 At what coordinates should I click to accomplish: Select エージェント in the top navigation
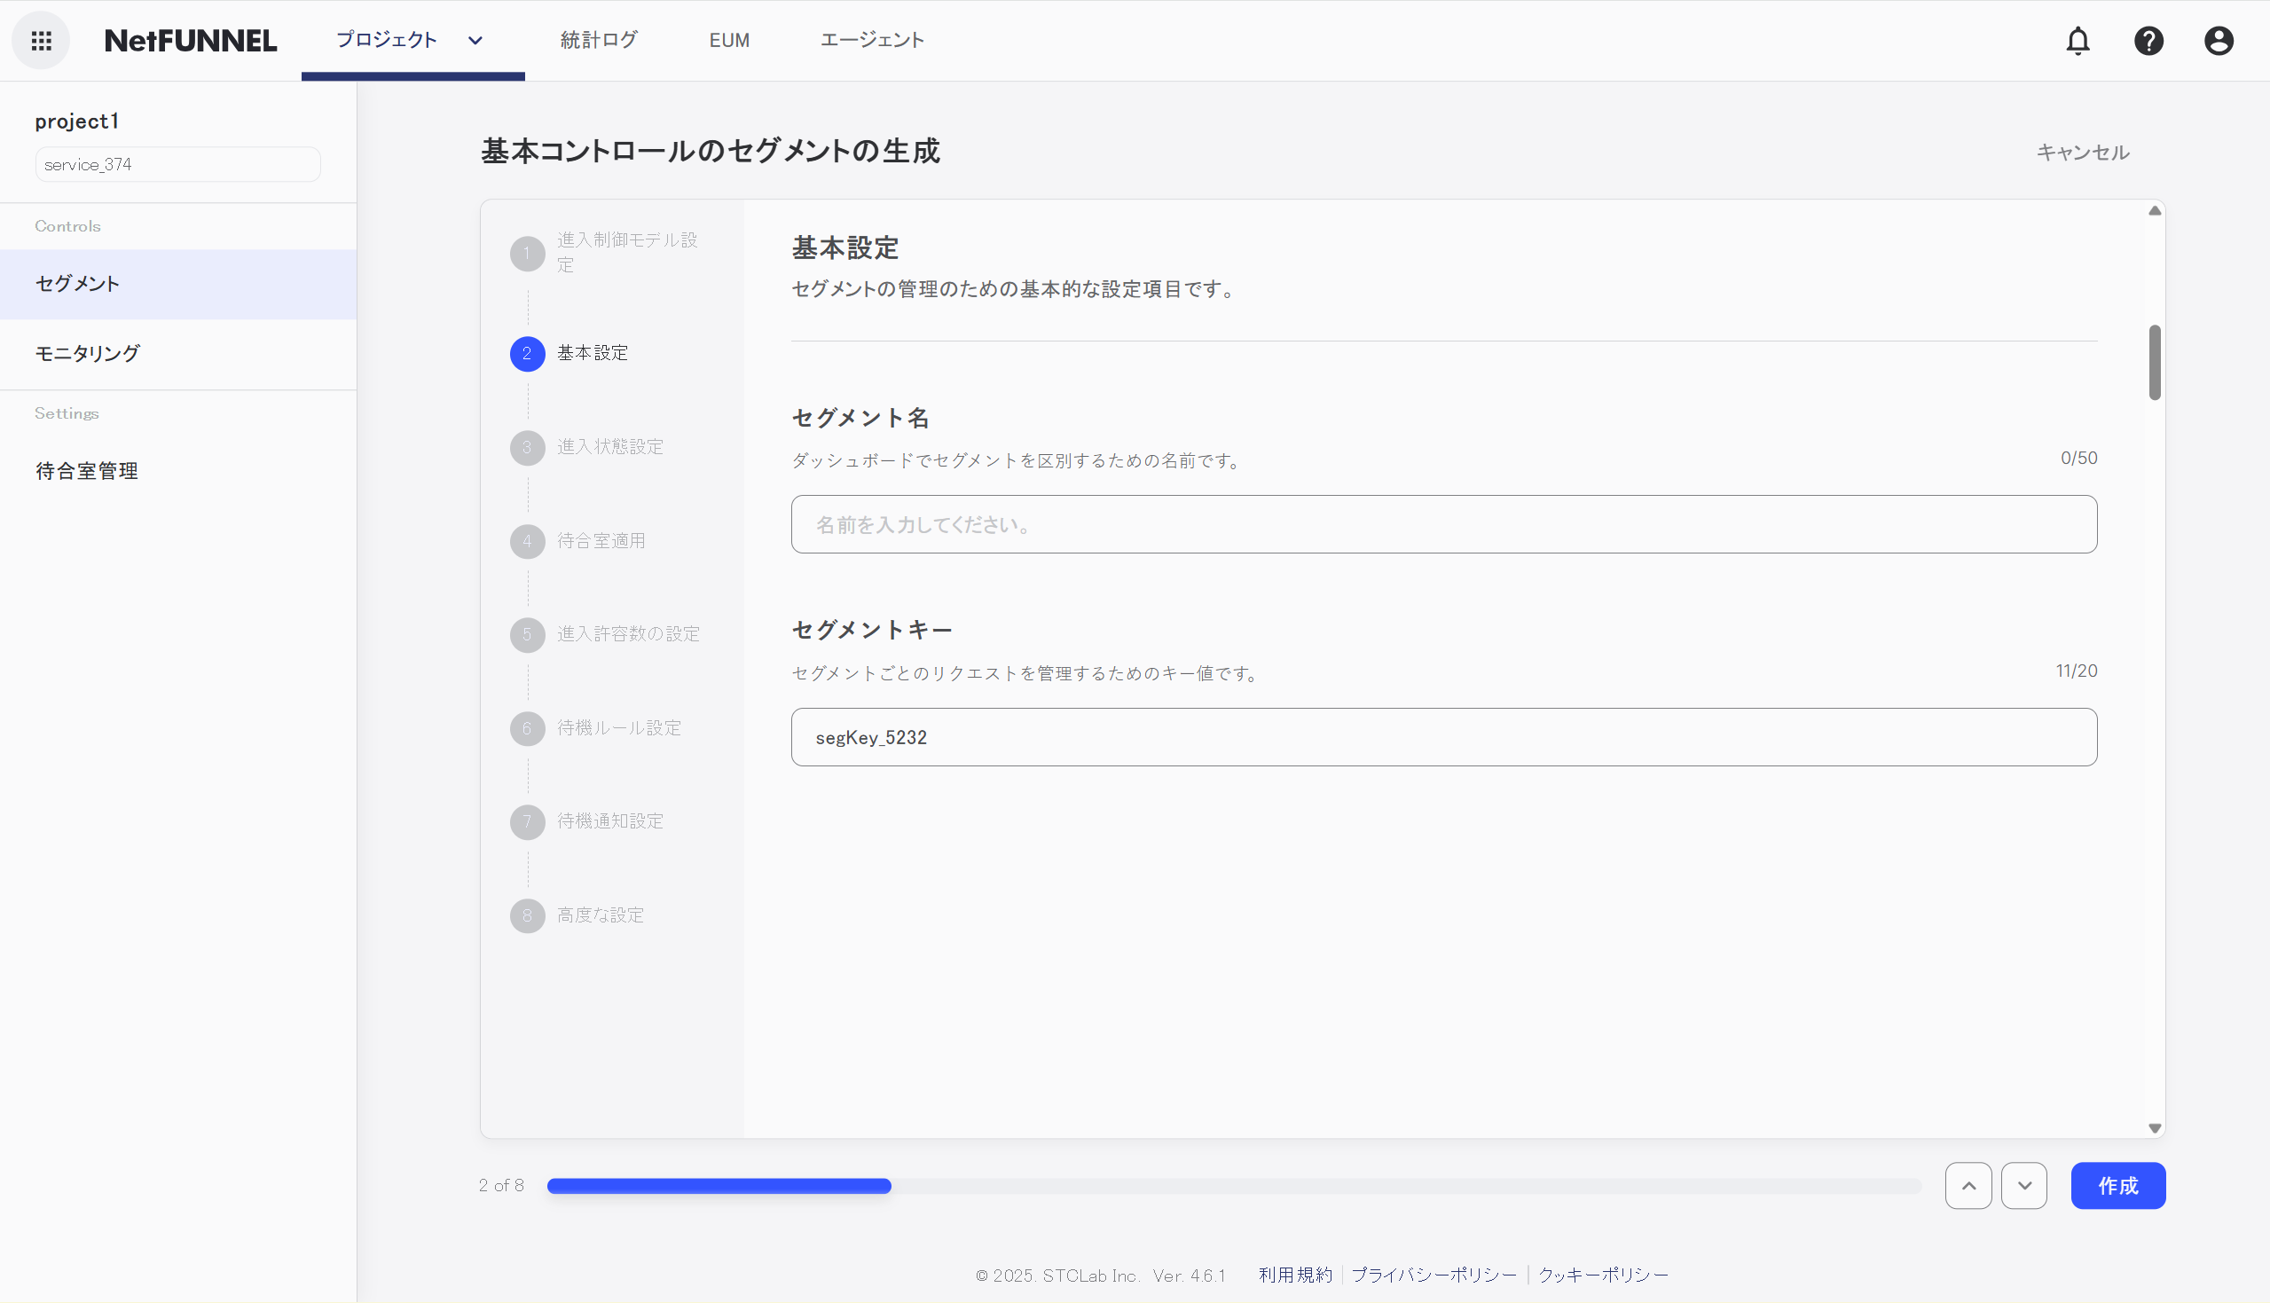pyautogui.click(x=872, y=40)
